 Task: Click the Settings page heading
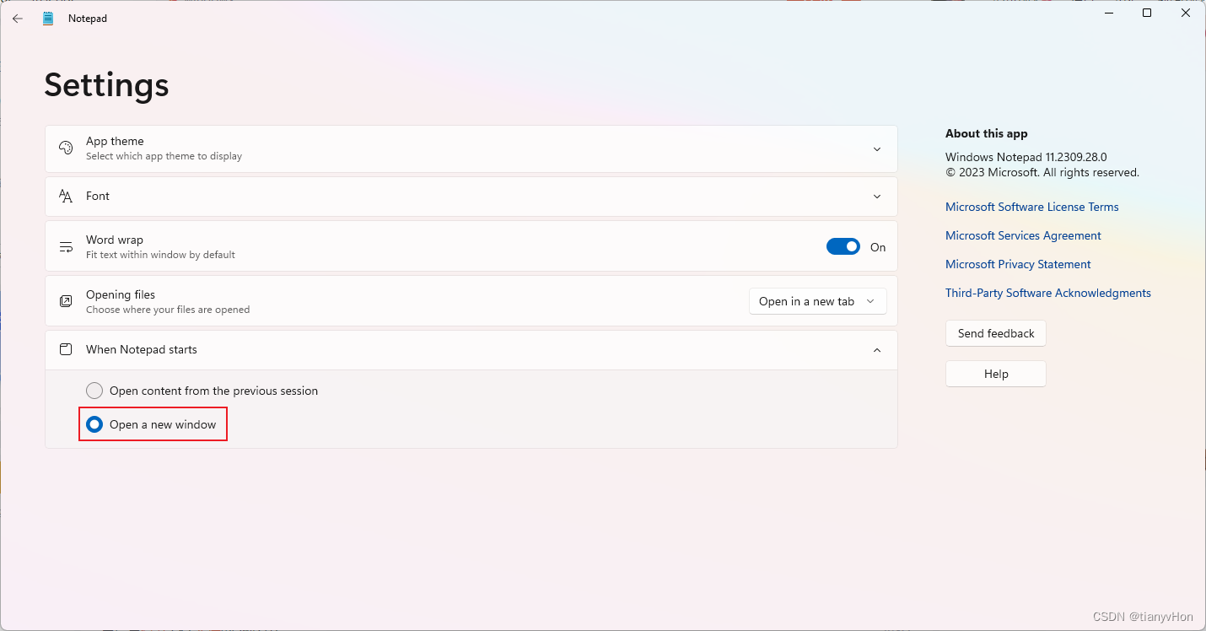pos(106,85)
